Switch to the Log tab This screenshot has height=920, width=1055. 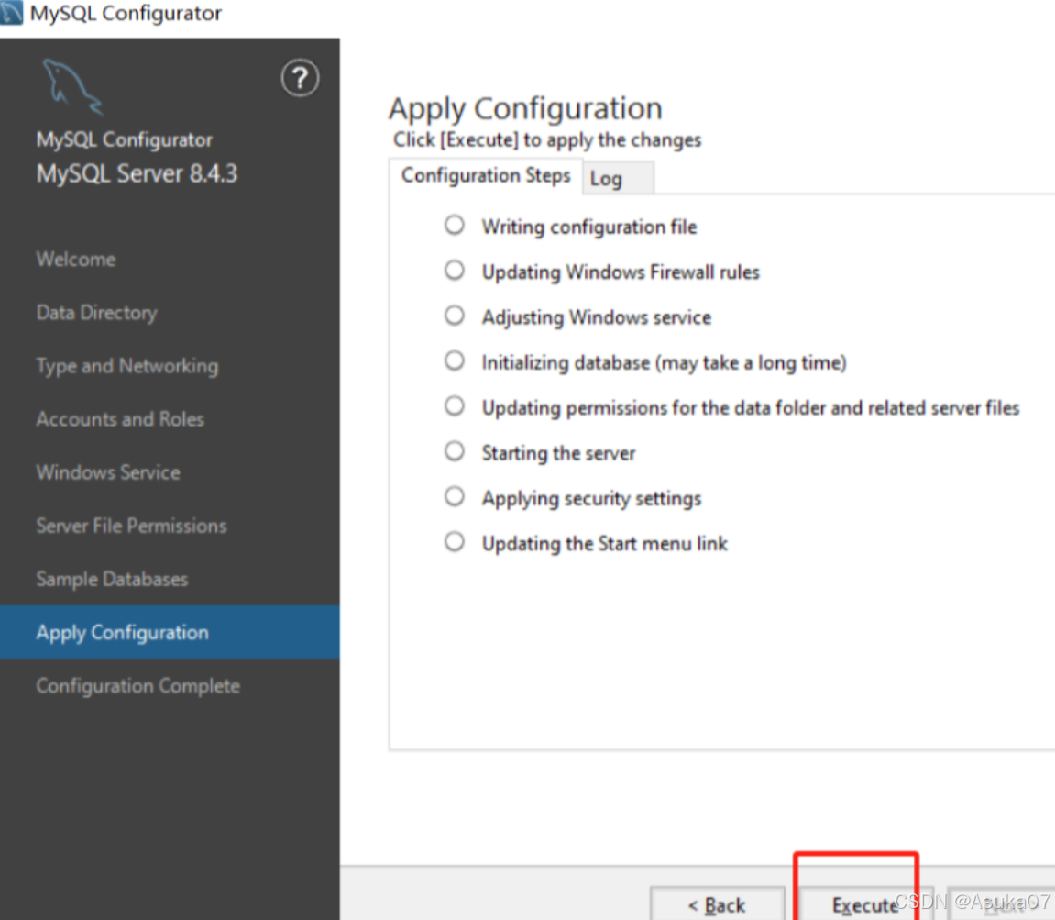point(619,179)
